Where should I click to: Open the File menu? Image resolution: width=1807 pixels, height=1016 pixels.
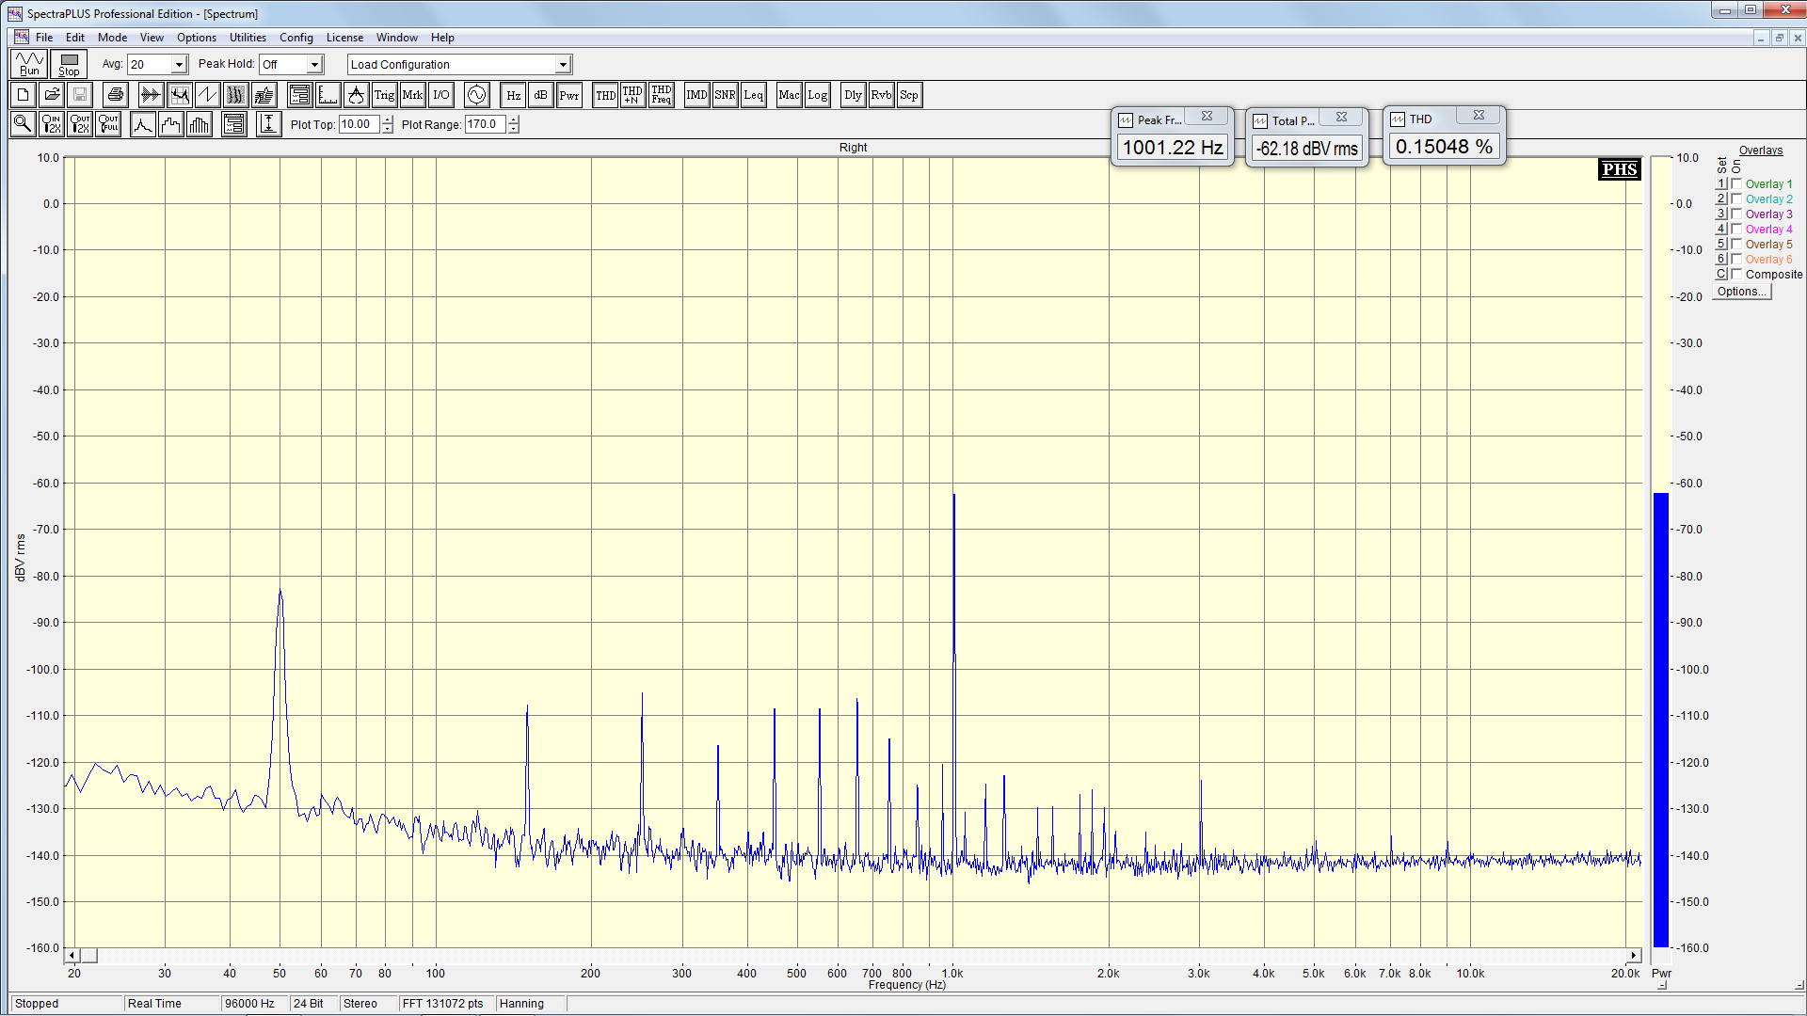pyautogui.click(x=44, y=38)
